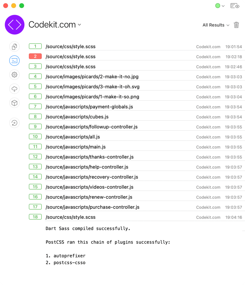Click the 19:03:04 timestamp
245x285 pixels.
coord(233,97)
